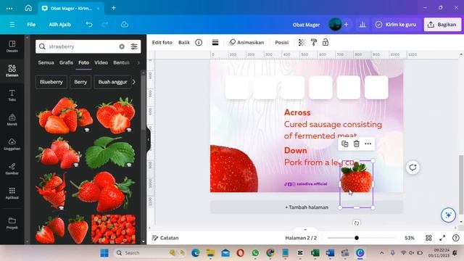Adjust the zoom slider handle

[357, 238]
